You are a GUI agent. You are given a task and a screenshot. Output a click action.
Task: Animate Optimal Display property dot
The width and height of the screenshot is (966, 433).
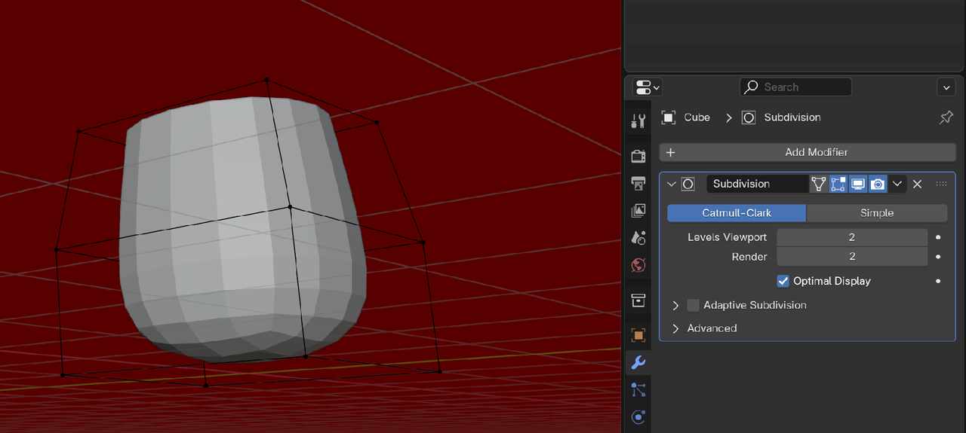tap(938, 281)
